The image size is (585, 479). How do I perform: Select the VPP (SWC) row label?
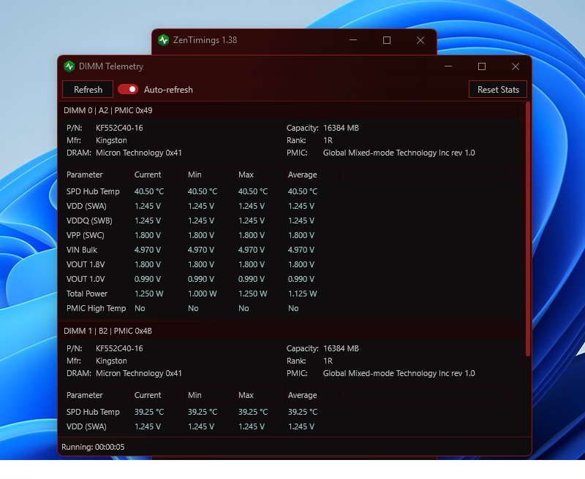coord(85,235)
